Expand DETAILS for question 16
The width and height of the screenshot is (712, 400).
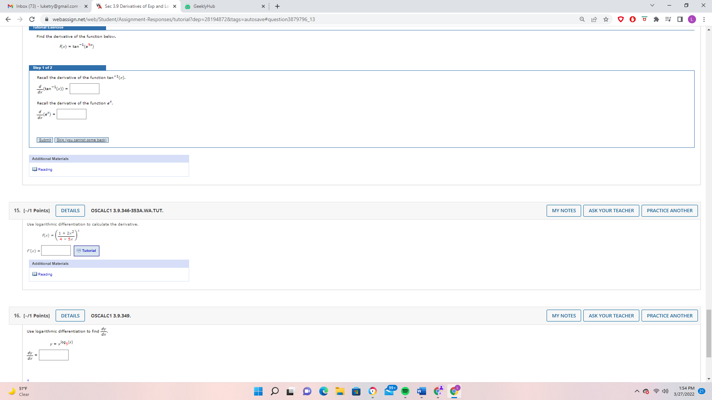[x=70, y=316]
